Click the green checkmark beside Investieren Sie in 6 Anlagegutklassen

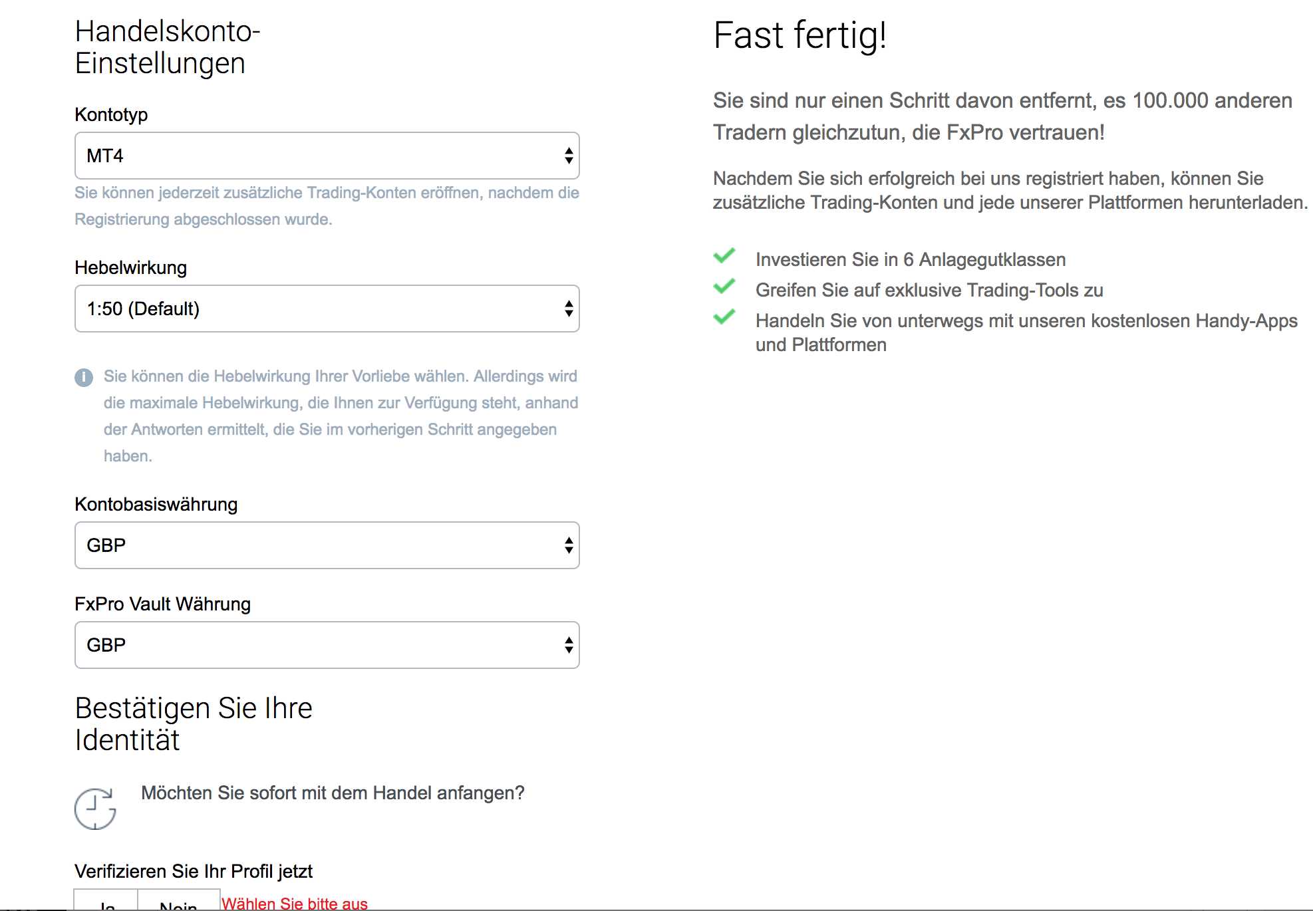[x=724, y=256]
